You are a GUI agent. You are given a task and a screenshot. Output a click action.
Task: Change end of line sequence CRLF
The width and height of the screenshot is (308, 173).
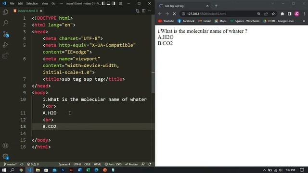click(x=87, y=164)
